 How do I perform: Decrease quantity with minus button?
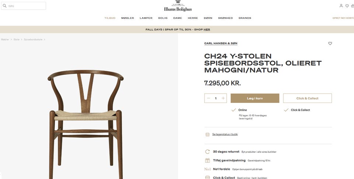209,98
